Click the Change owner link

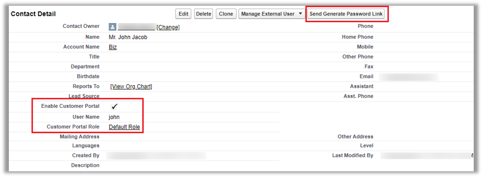tap(168, 27)
